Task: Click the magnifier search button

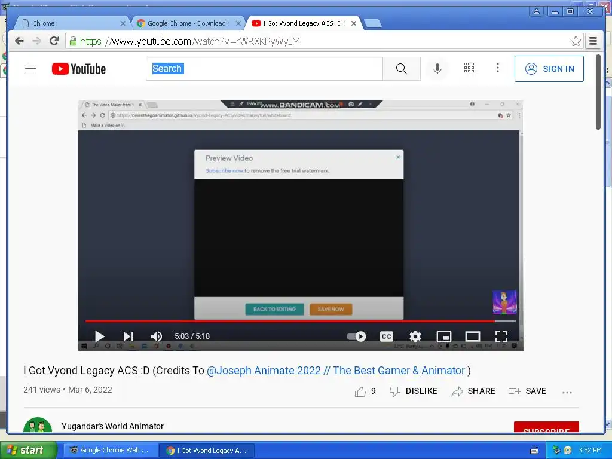Action: pyautogui.click(x=401, y=69)
